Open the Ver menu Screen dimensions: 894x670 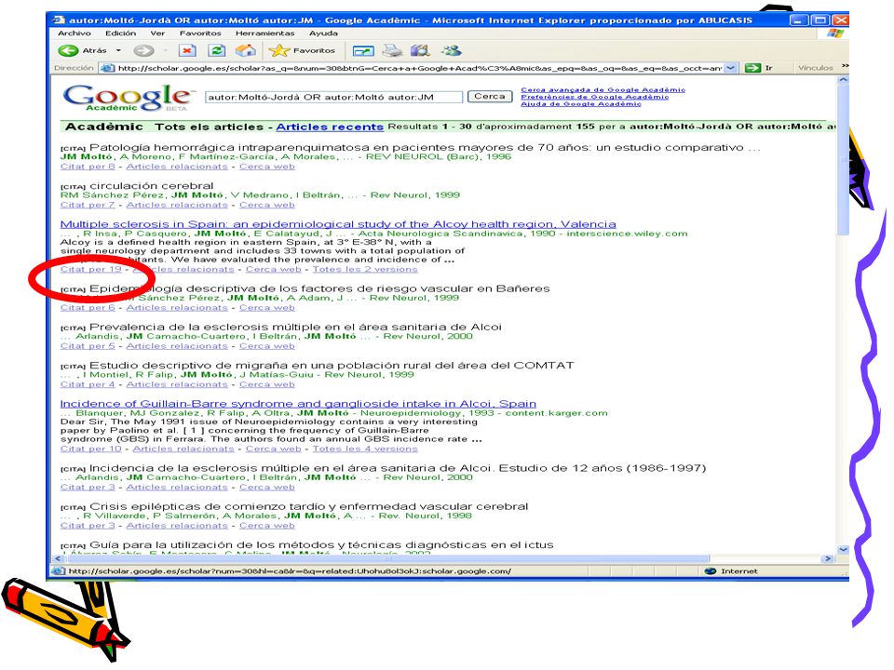(x=157, y=33)
